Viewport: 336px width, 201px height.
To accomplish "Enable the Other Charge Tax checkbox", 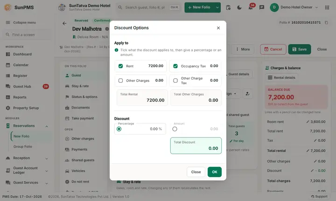I will click(x=175, y=80).
